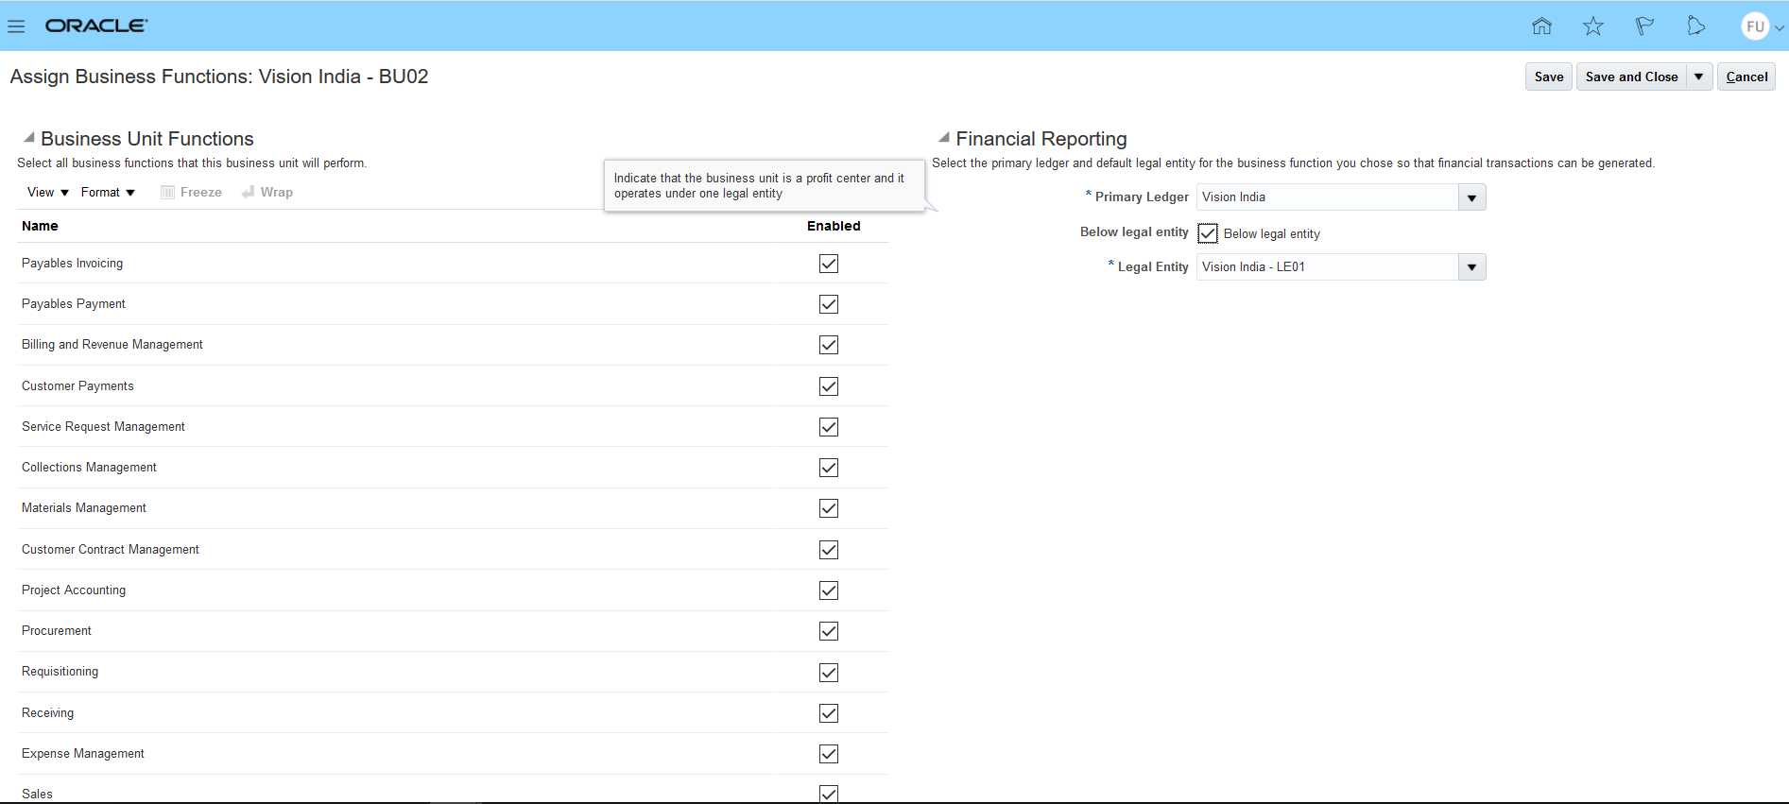Open the Legal Entity dropdown arrow
This screenshot has width=1789, height=804.
point(1471,267)
